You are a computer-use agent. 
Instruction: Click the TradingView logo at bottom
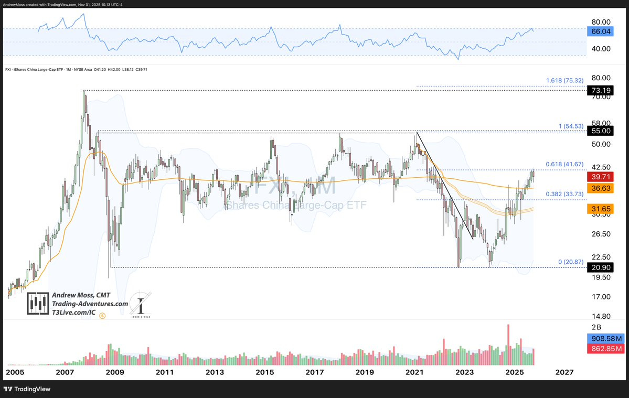click(27, 389)
